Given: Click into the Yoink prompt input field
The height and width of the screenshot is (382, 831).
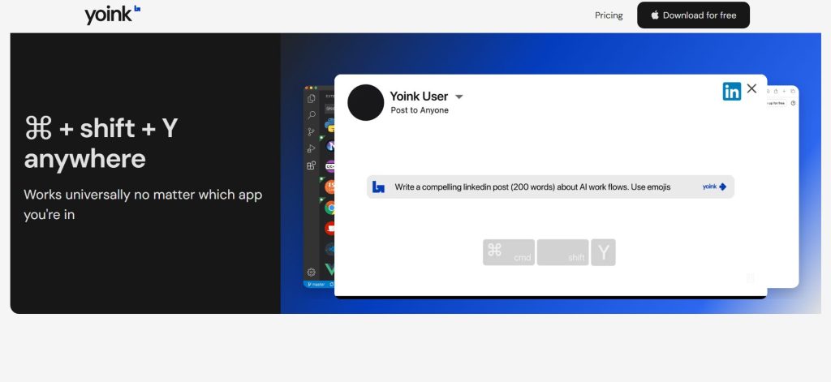Looking at the screenshot, I should tap(551, 187).
